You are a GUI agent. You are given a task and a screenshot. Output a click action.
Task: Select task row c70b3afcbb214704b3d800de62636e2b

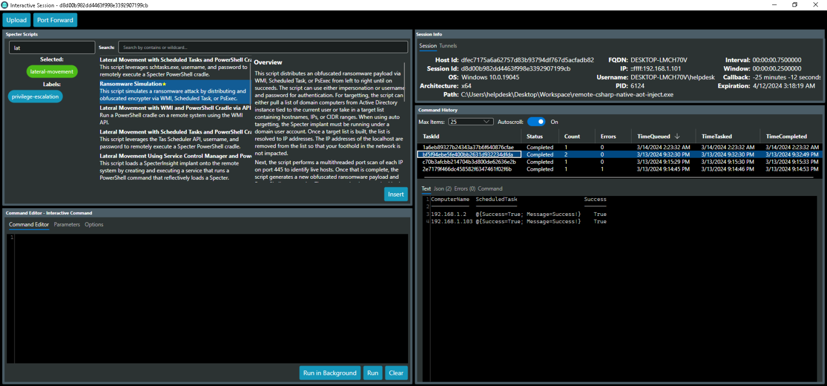[x=620, y=162]
